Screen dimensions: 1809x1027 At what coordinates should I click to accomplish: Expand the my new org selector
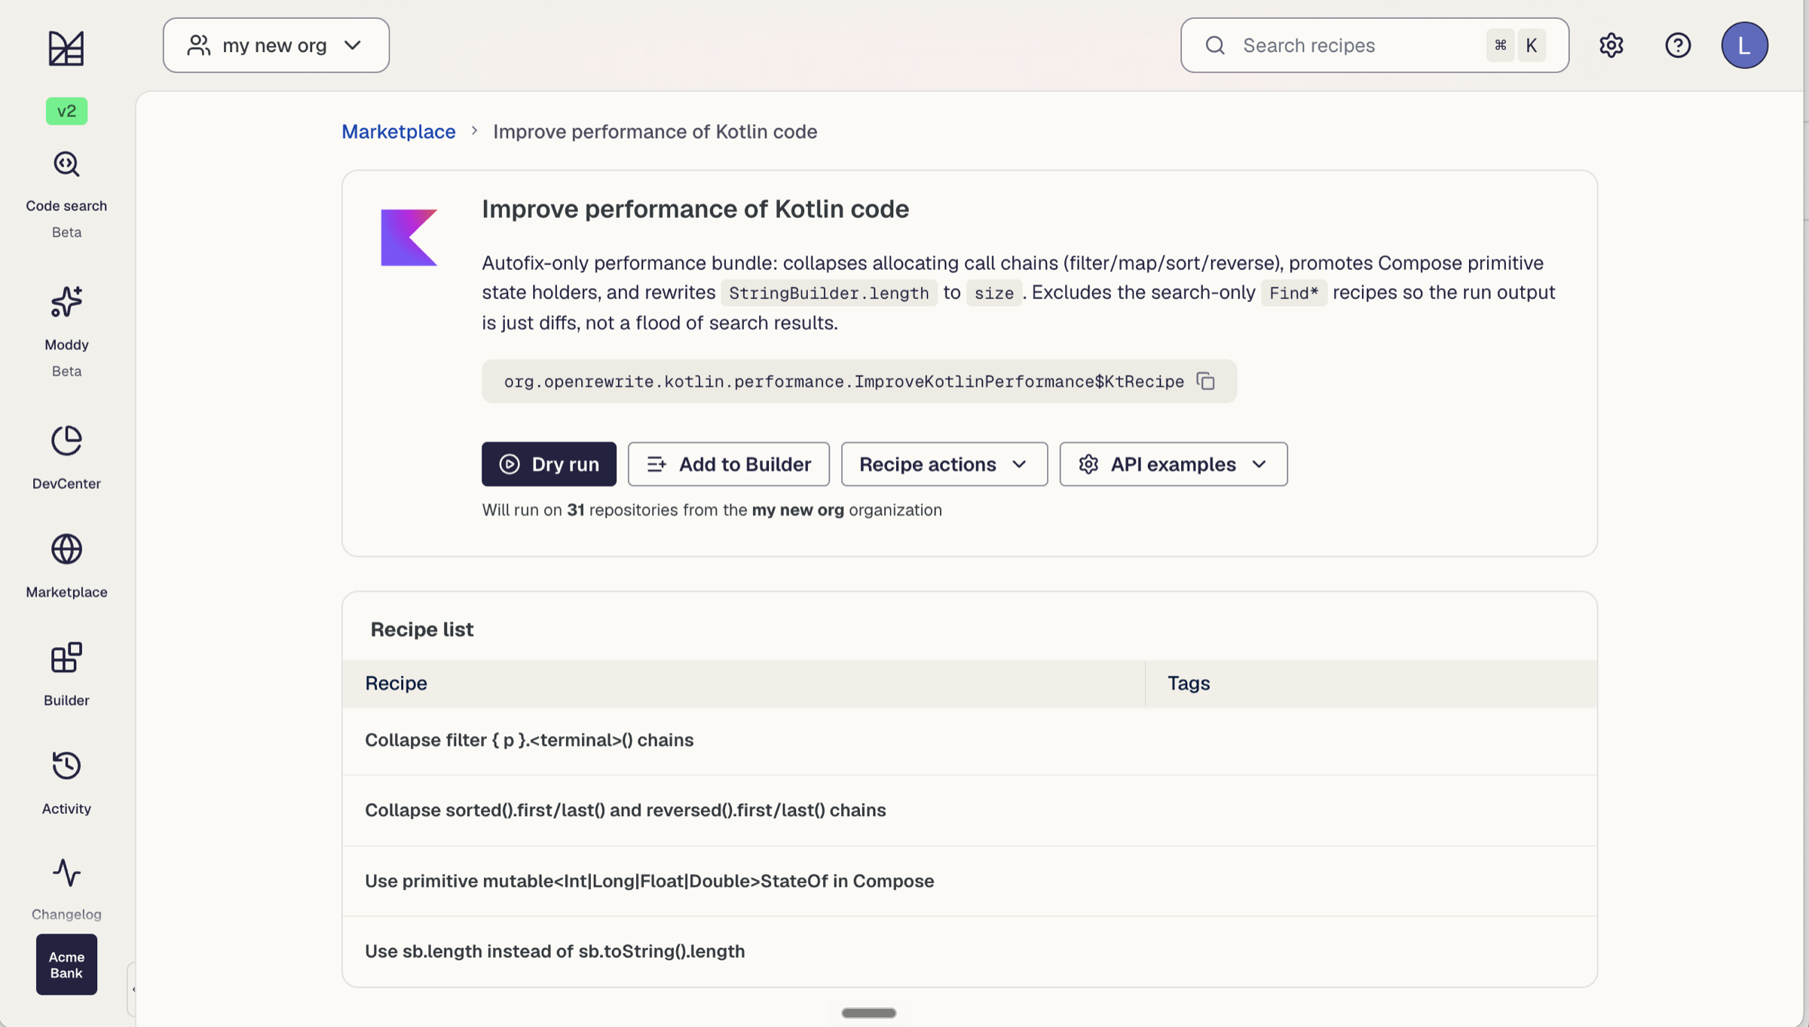coord(276,45)
